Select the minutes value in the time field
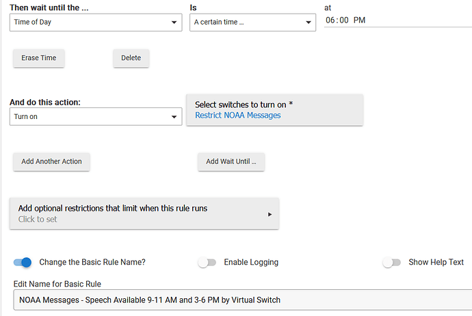This screenshot has height=316, width=472. point(343,21)
